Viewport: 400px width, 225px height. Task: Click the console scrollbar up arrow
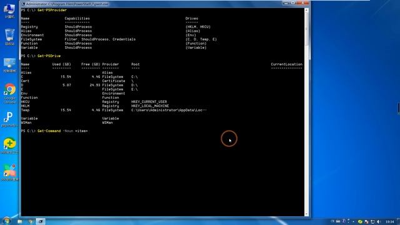click(x=306, y=11)
